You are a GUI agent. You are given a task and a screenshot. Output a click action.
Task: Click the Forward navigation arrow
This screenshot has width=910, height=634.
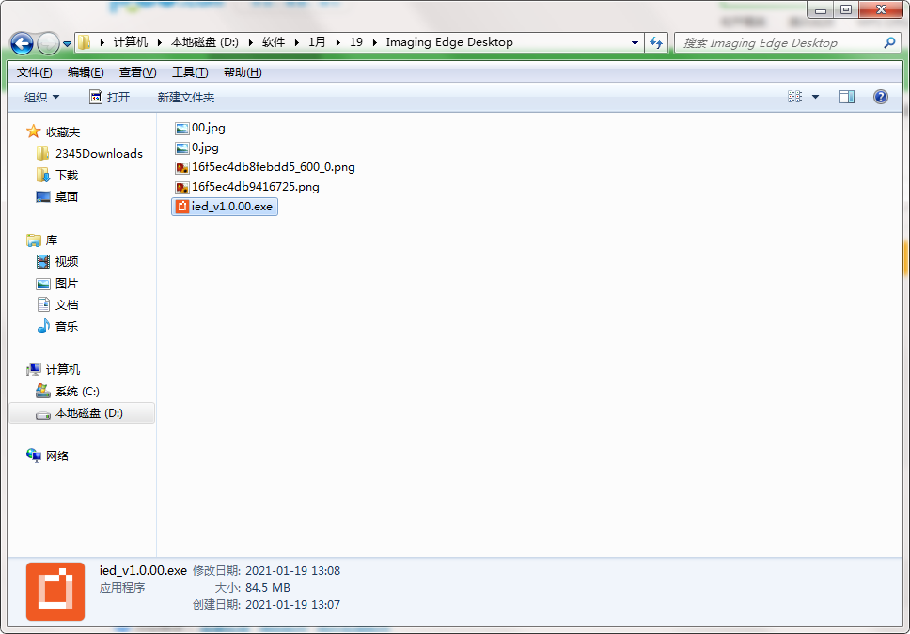pos(48,43)
